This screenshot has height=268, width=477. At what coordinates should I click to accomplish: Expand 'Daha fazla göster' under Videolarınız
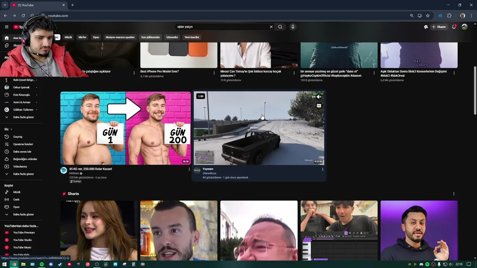pyautogui.click(x=23, y=174)
